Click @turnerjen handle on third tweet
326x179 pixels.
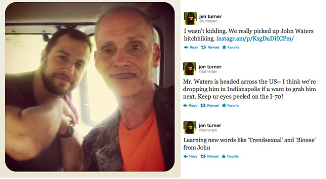208,130
